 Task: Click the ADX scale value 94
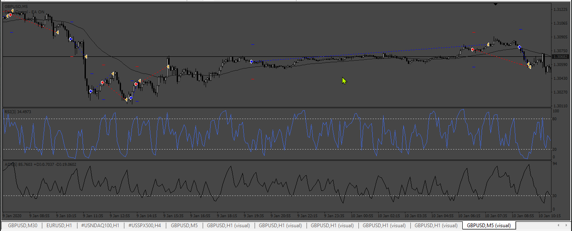point(555,164)
